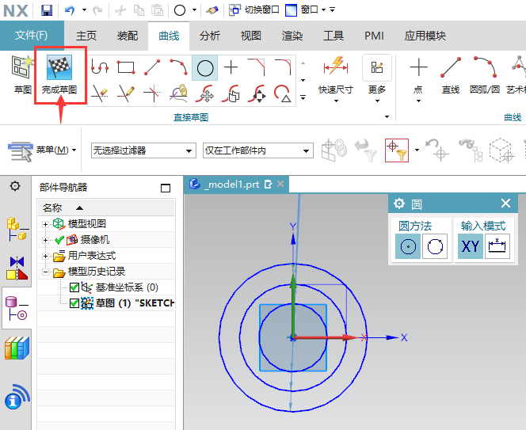The image size is (526, 430).
Task: Open the 渲染 ribbon tab
Action: click(292, 36)
